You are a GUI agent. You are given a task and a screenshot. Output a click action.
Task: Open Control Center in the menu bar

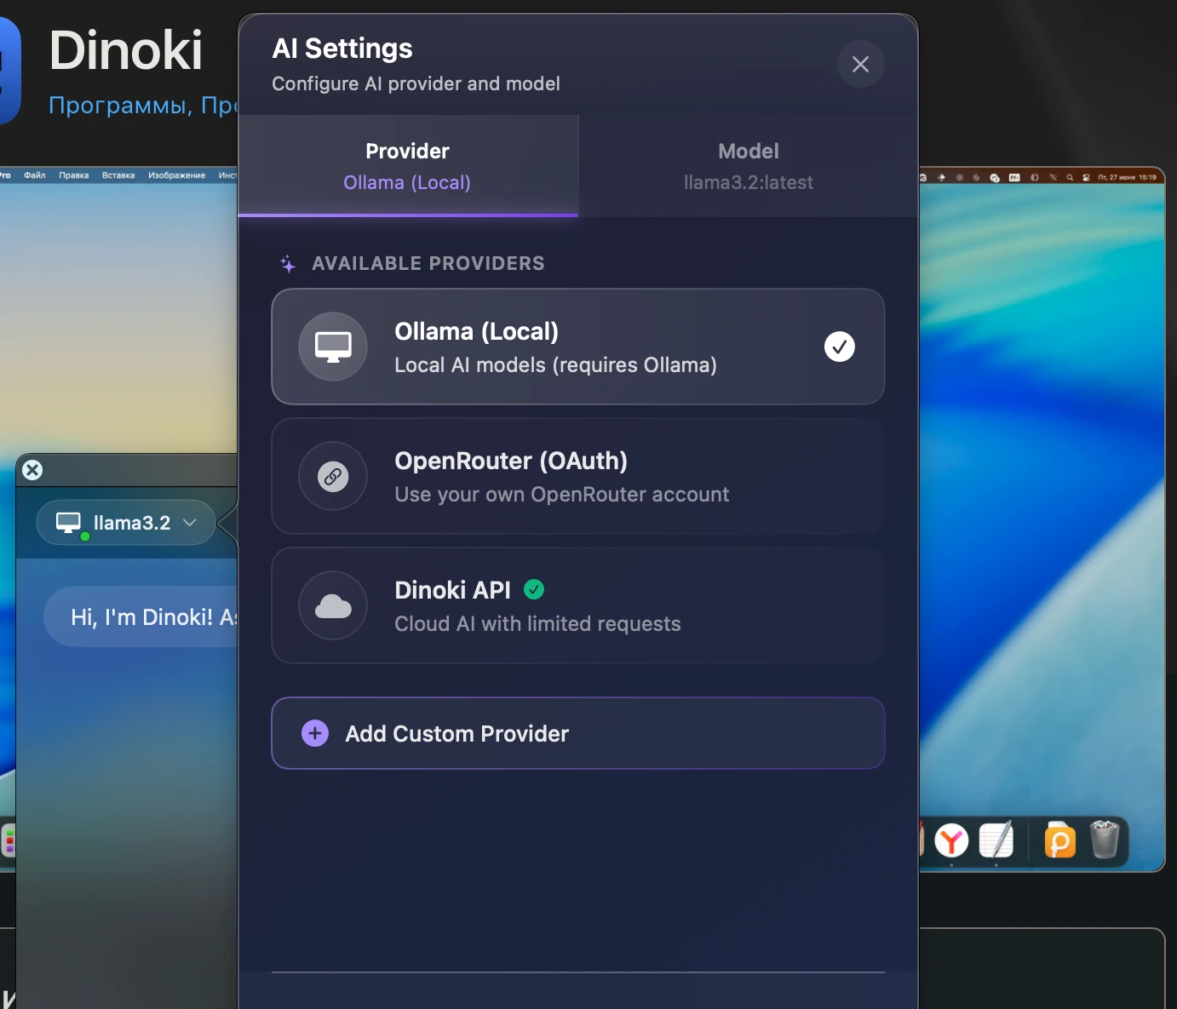coord(1086,178)
